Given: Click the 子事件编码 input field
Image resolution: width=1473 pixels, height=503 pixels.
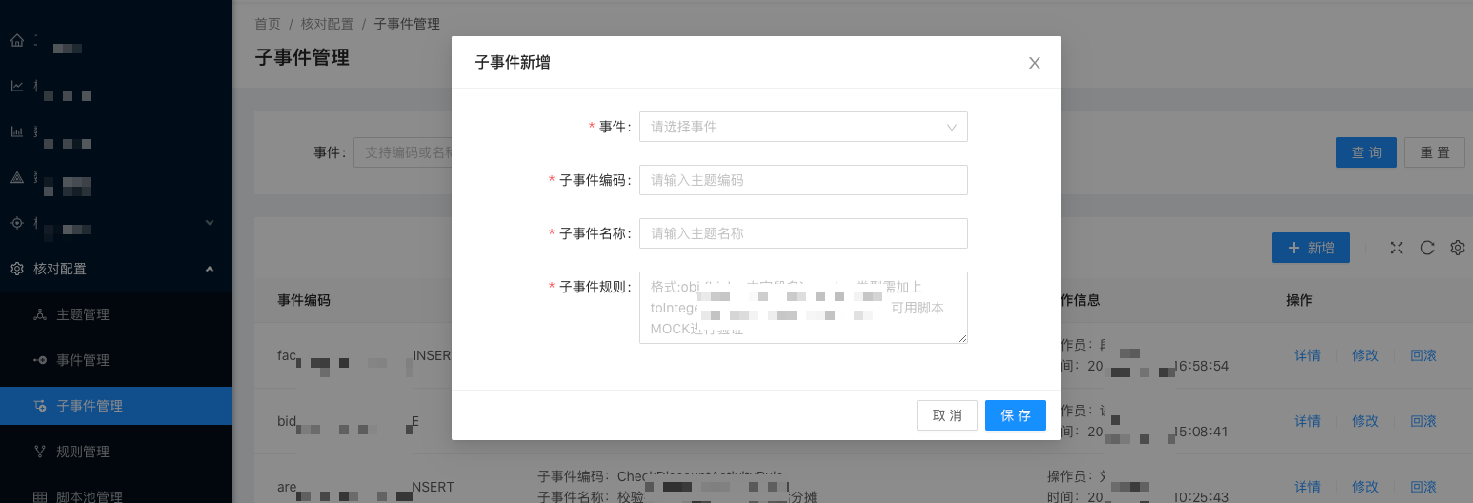Looking at the screenshot, I should (x=803, y=180).
